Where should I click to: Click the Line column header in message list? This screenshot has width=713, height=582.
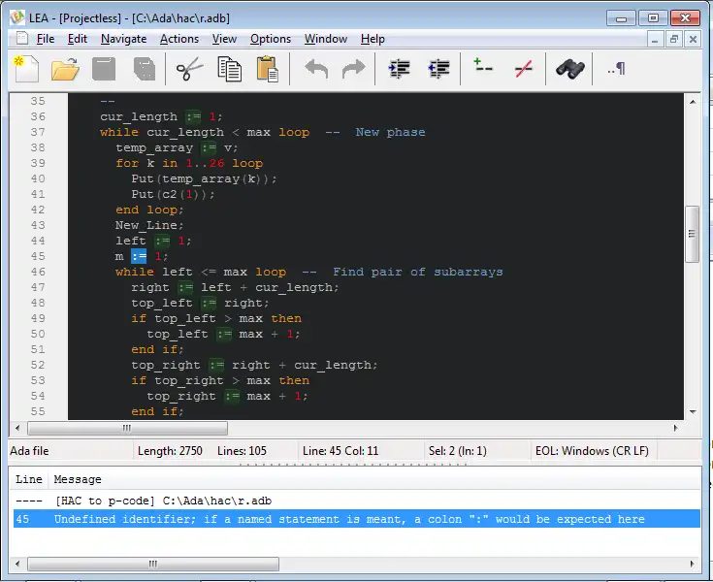tap(29, 479)
